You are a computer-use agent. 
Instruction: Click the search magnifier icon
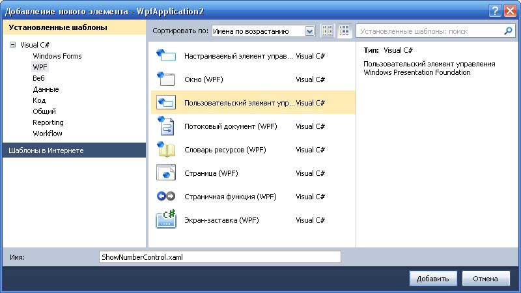(508, 31)
